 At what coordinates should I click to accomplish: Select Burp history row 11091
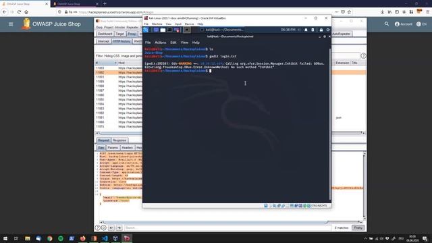point(119,77)
